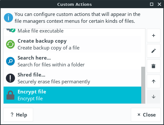Click the blue magnifier Search here icon
Image resolution: width=164 pixels, height=125 pixels.
click(x=10, y=61)
